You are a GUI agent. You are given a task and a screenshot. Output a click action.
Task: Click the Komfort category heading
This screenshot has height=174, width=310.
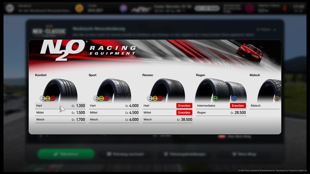(41, 75)
